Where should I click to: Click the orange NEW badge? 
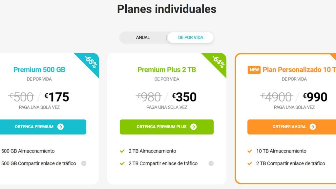pyautogui.click(x=254, y=70)
